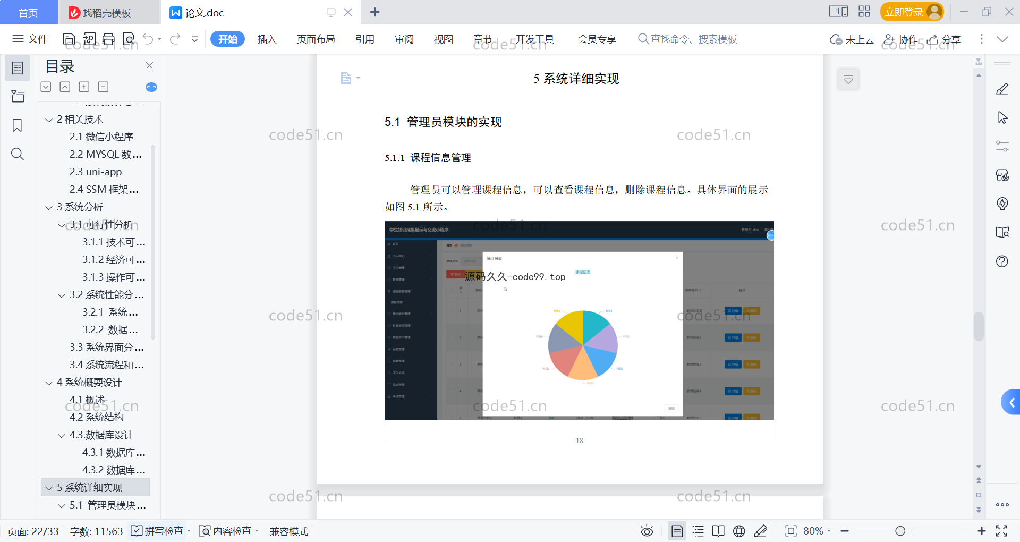Collapse the 5 系统详细实现 node
This screenshot has height=542, width=1020.
[x=49, y=488]
